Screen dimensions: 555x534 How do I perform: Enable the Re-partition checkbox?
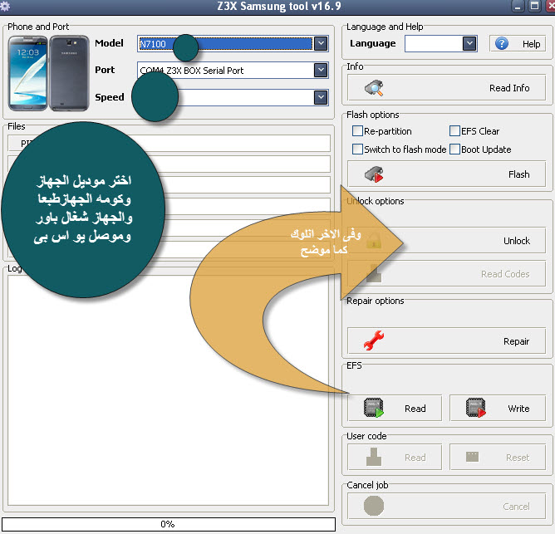[357, 131]
